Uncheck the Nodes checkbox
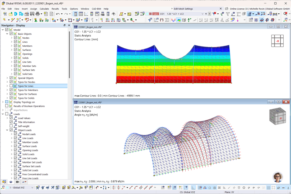Viewport: 291px width, 194px height. point(15,38)
